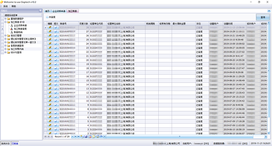Pin the 导航栏 panel with the pin icon
The image size is (272, 146).
click(41, 11)
